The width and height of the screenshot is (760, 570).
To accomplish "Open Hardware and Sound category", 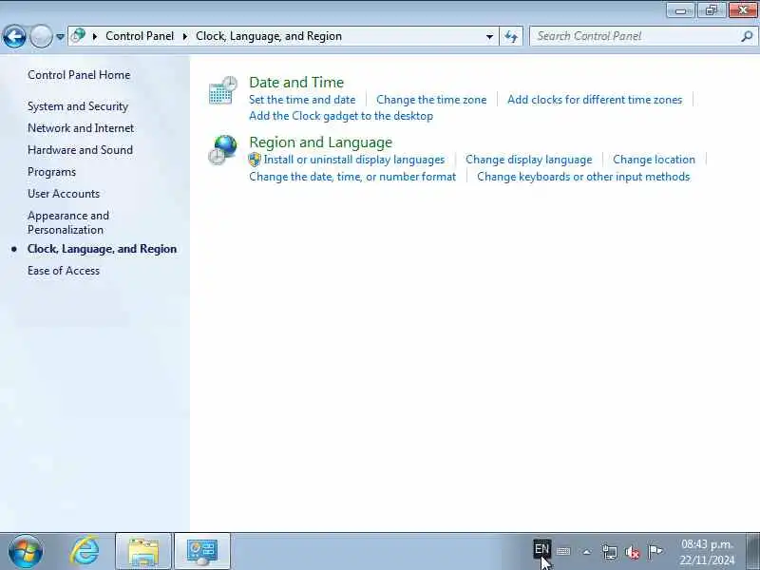I will coord(81,150).
